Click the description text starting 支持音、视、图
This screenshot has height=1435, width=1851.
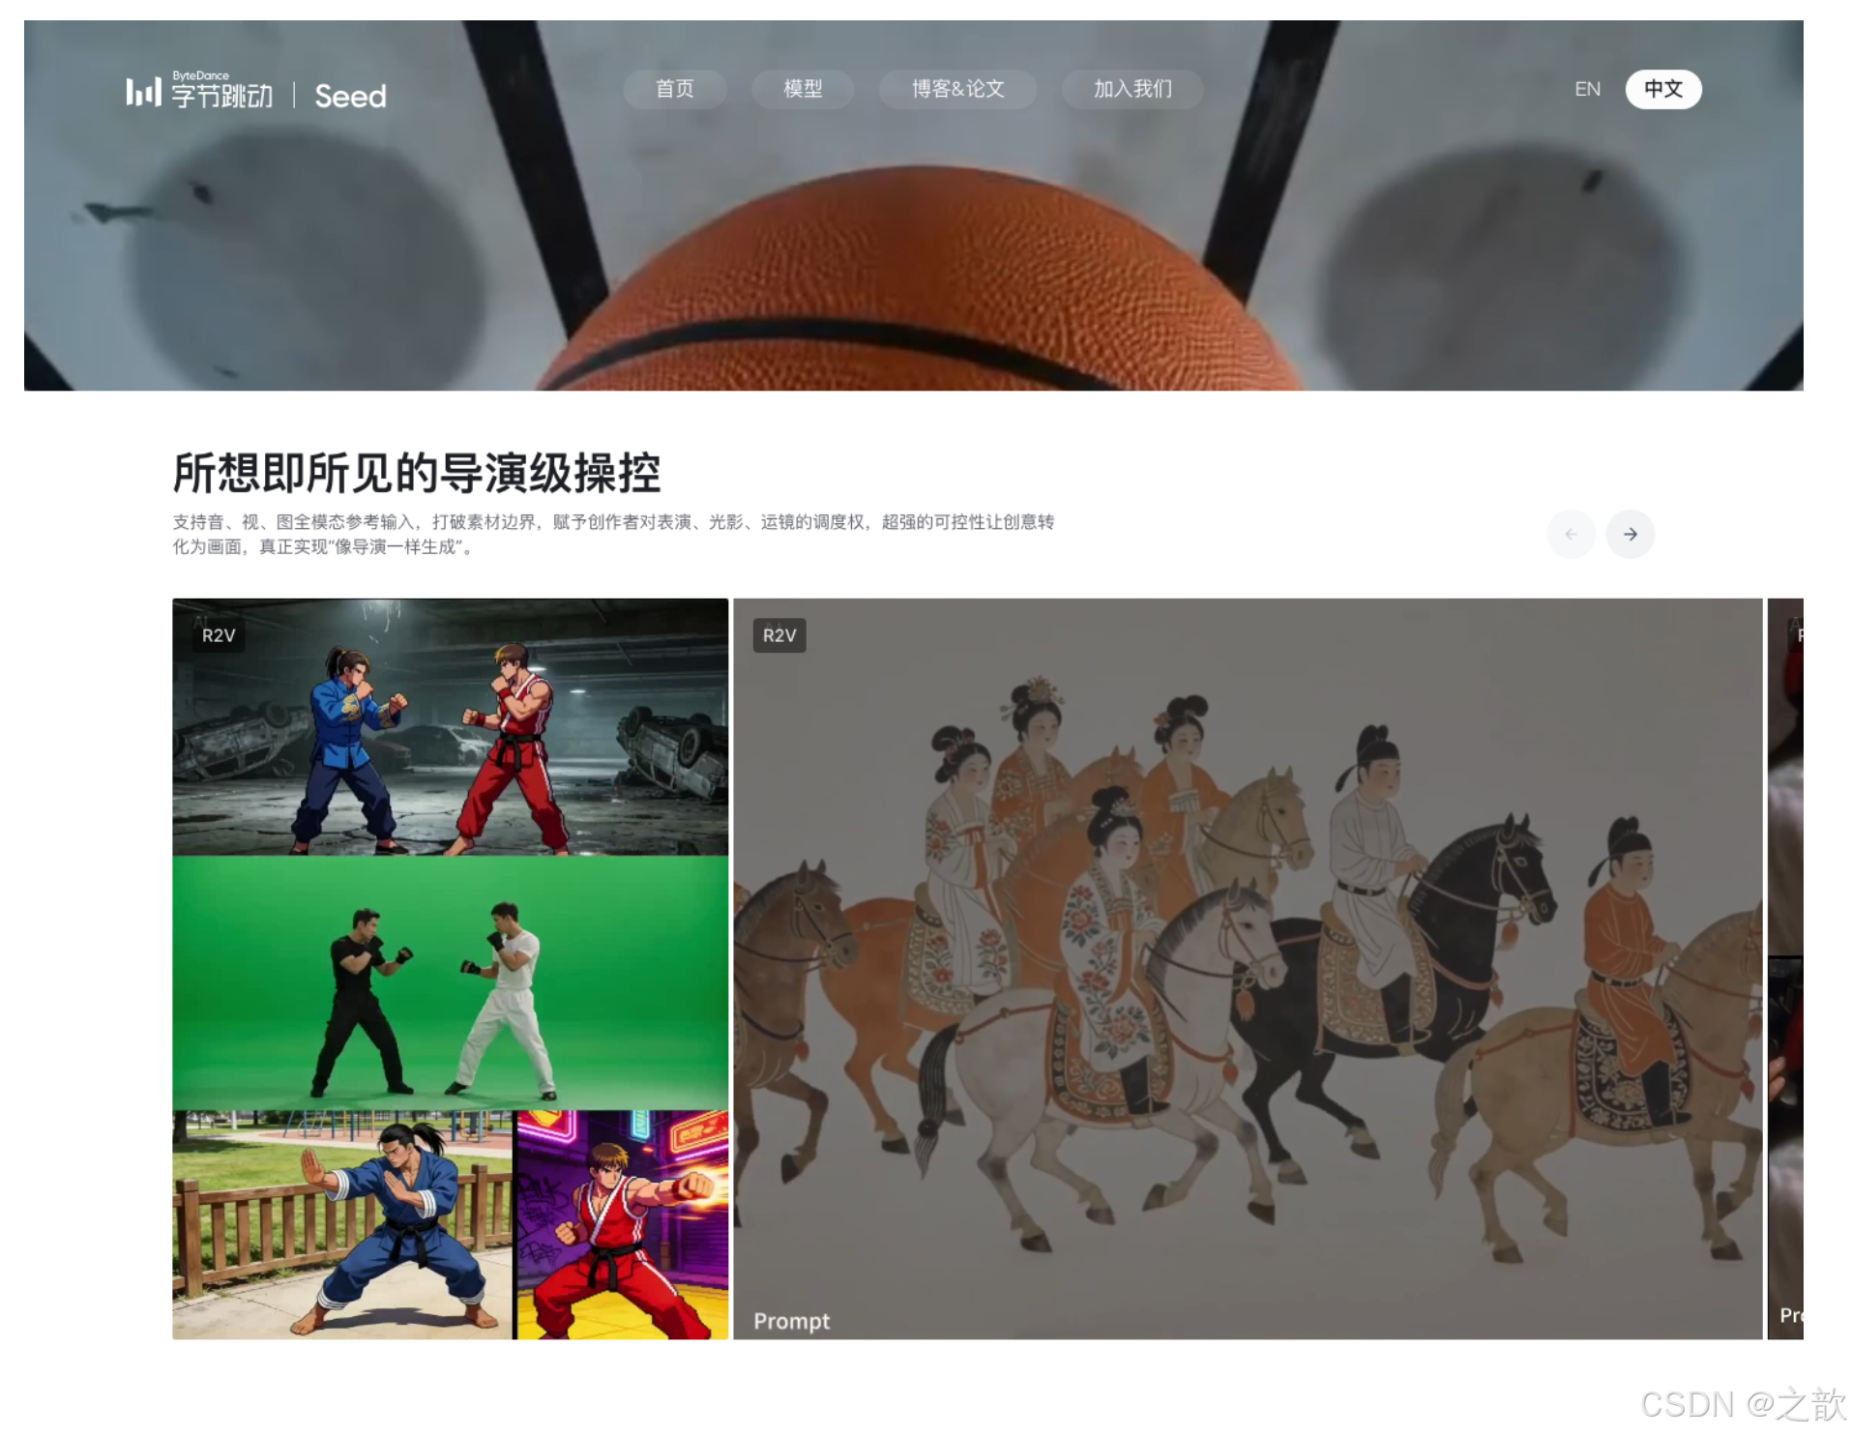tap(613, 534)
